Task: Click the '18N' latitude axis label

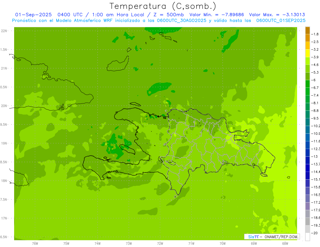Action: click(4, 181)
